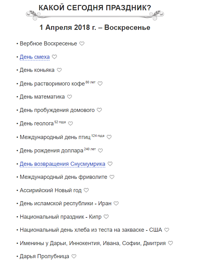Click the date heading 1 Апреля 2018
200x265 pixels.
click(x=95, y=28)
